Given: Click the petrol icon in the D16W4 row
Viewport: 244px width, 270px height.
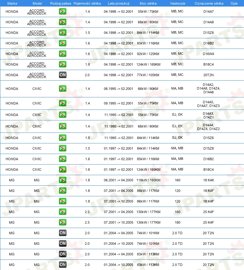Looking at the screenshot, I should point(62,54).
